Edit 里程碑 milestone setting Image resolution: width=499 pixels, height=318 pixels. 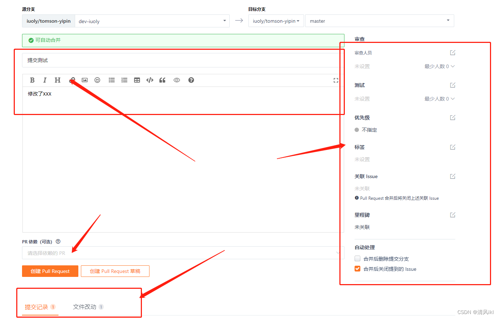tap(453, 215)
